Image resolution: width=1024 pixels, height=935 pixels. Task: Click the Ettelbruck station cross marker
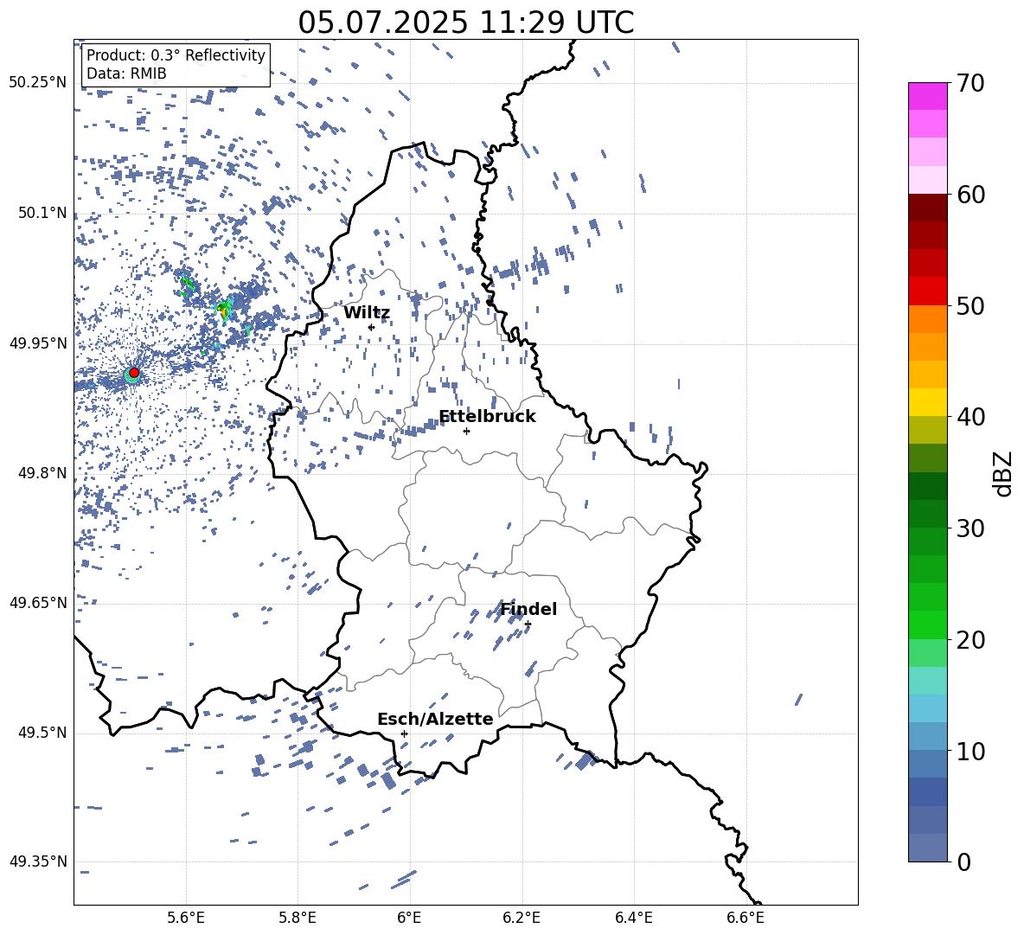466,431
